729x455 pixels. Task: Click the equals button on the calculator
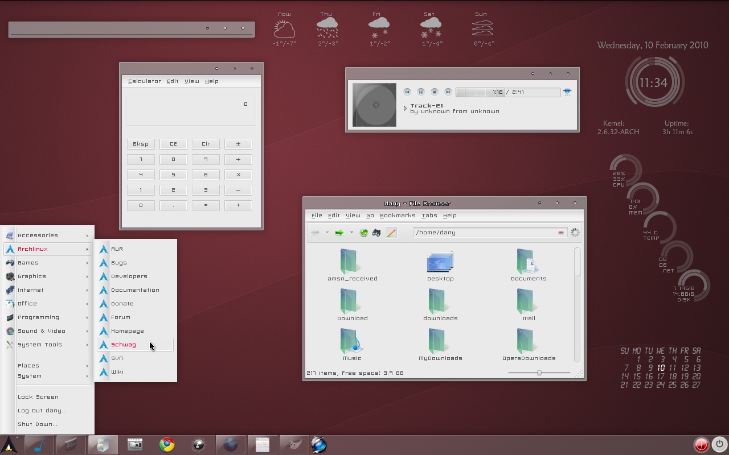(x=206, y=206)
